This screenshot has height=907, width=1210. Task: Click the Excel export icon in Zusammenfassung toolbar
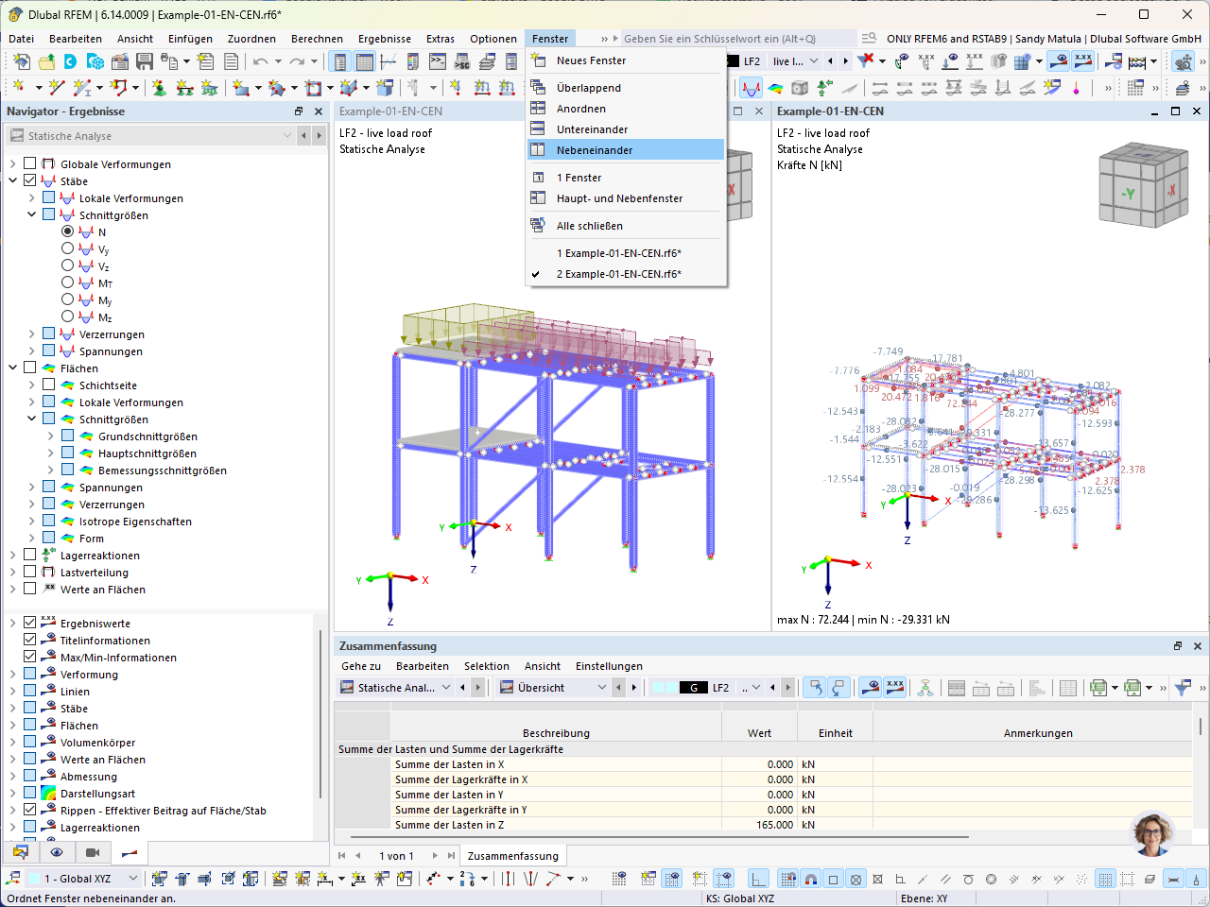pos(1098,688)
